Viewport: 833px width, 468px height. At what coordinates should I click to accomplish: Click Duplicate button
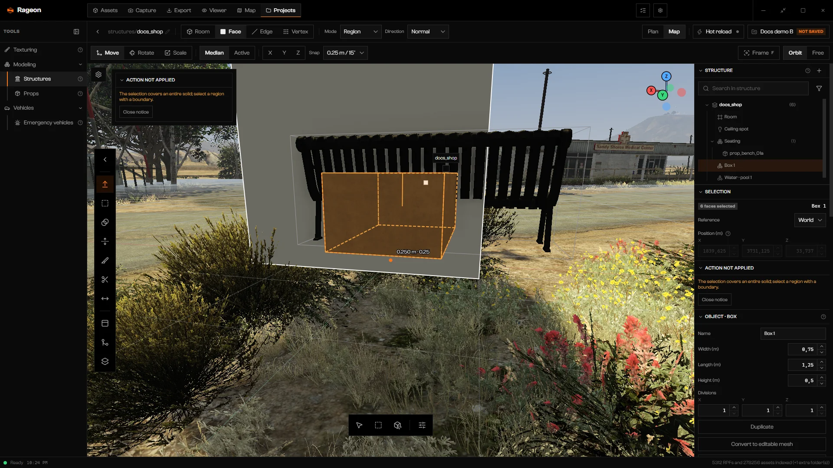pos(762,427)
